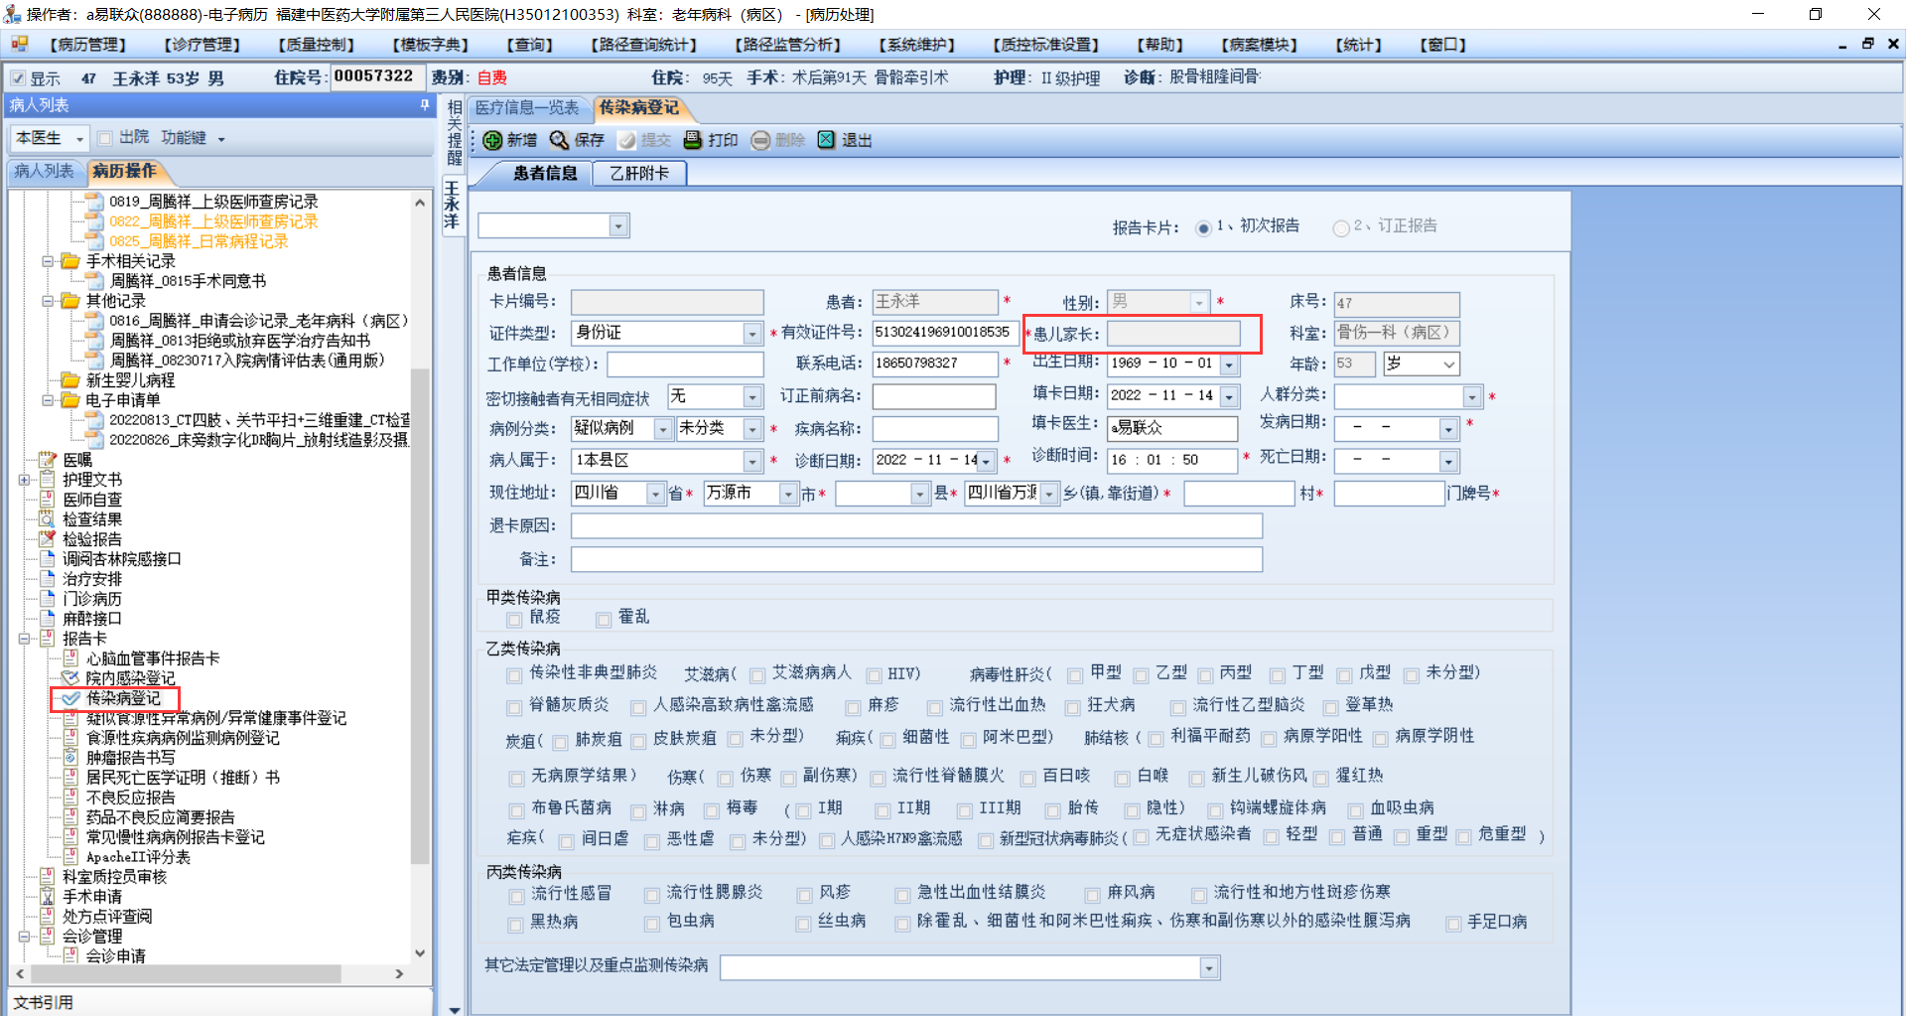Click the 心脑血管事件报告卡 document icon
Image resolution: width=1906 pixels, height=1016 pixels.
tap(70, 658)
